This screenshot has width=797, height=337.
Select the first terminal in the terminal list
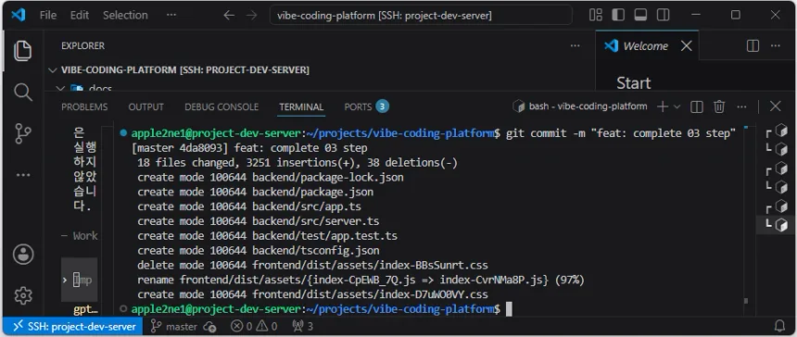click(777, 131)
